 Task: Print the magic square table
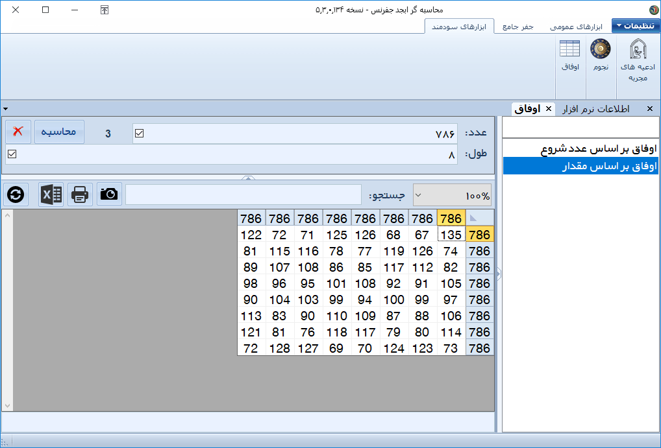tap(80, 195)
